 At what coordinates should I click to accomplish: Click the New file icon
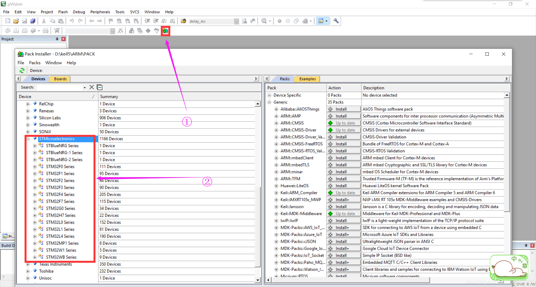(x=8, y=21)
